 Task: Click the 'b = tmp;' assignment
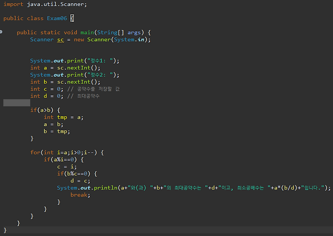point(57,132)
